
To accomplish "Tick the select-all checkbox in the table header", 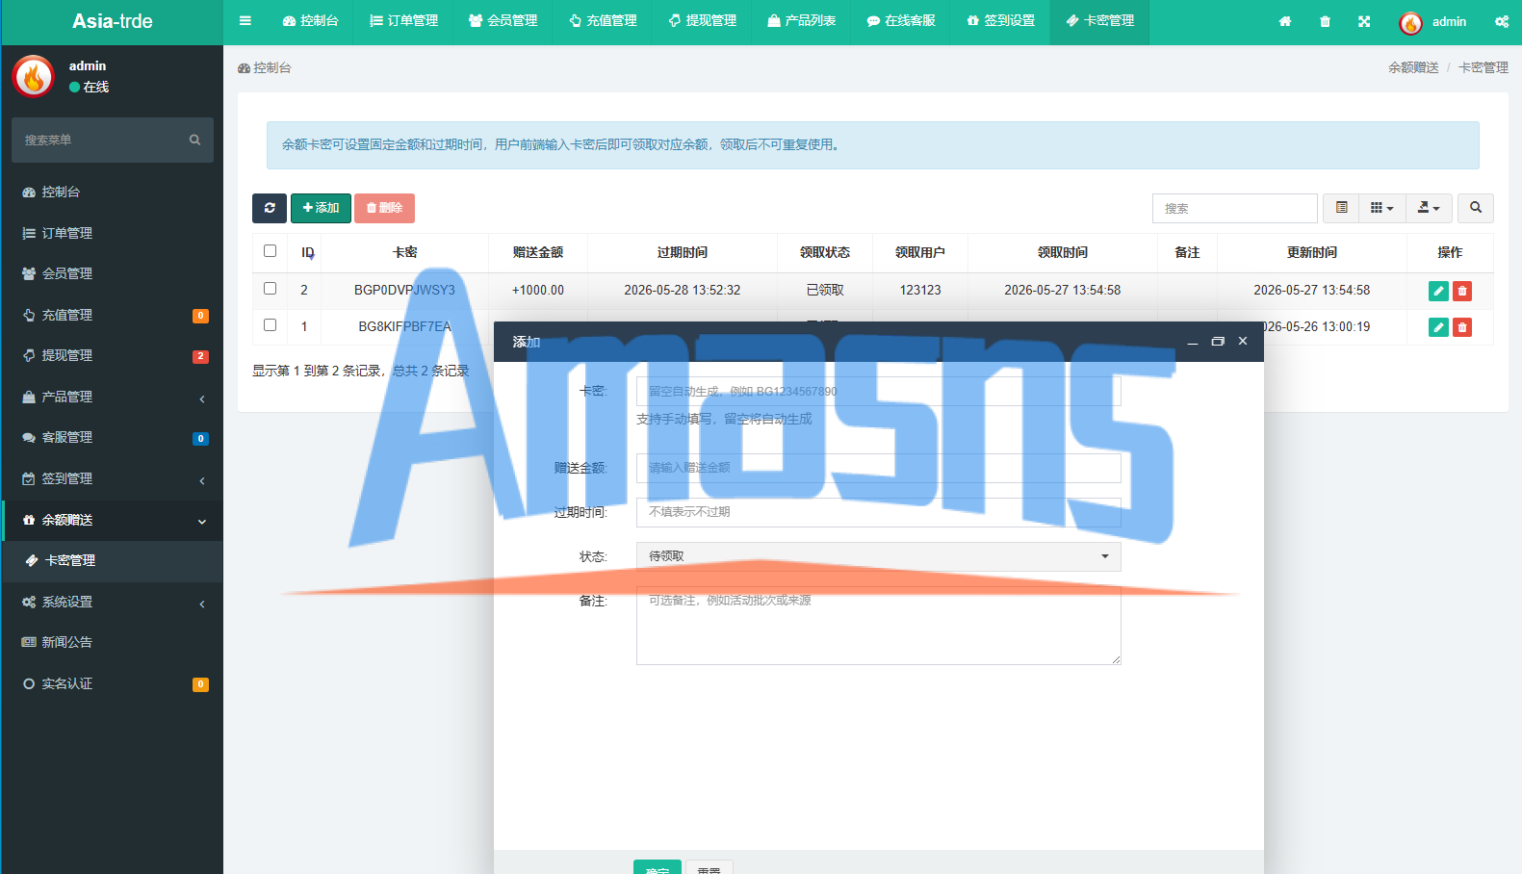I will click(270, 251).
